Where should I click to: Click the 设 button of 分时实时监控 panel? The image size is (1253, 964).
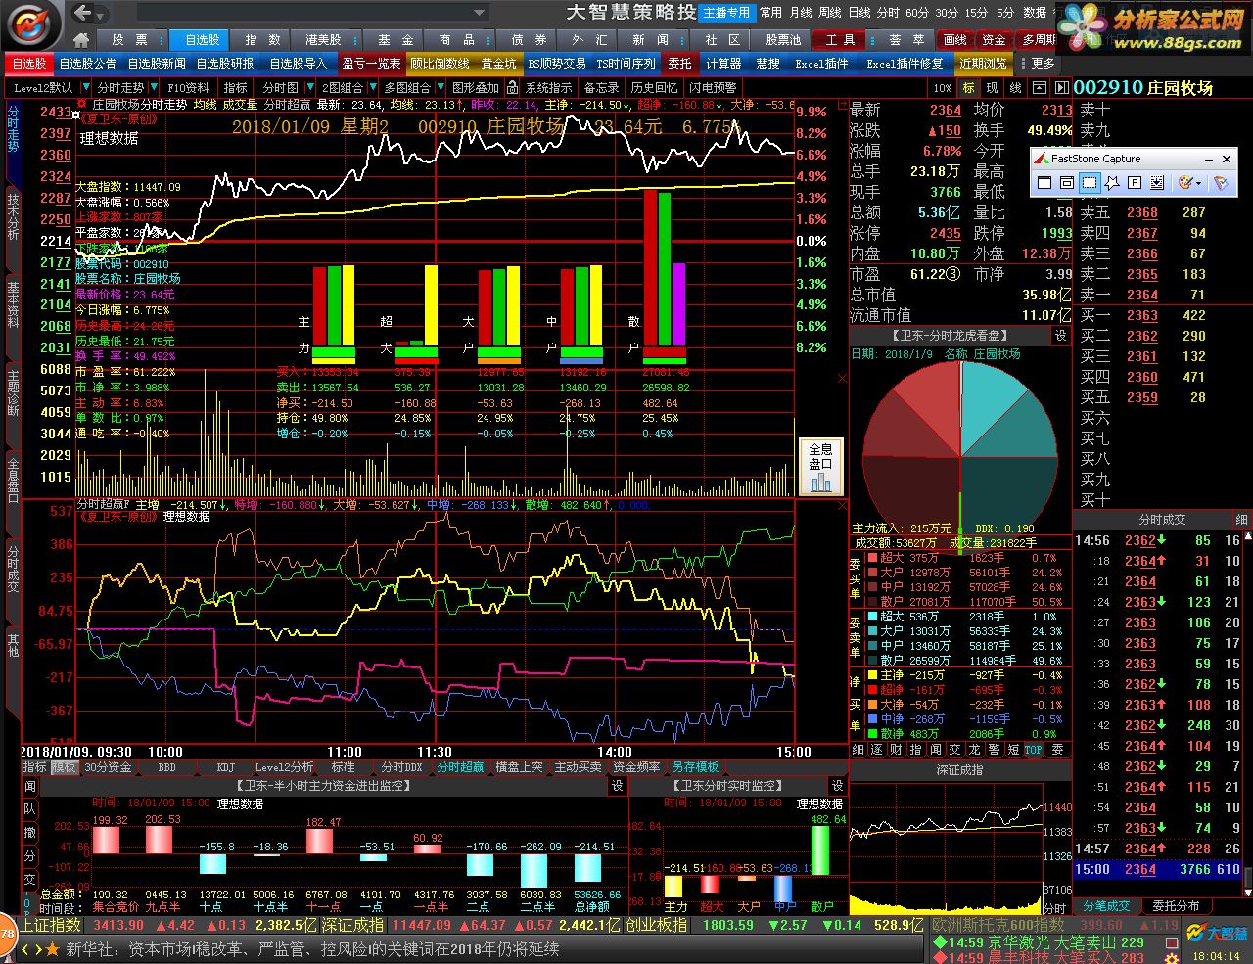[837, 785]
